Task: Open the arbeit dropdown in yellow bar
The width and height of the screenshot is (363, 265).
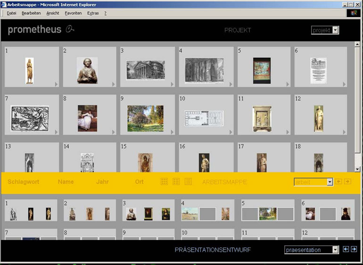Action: 330,182
